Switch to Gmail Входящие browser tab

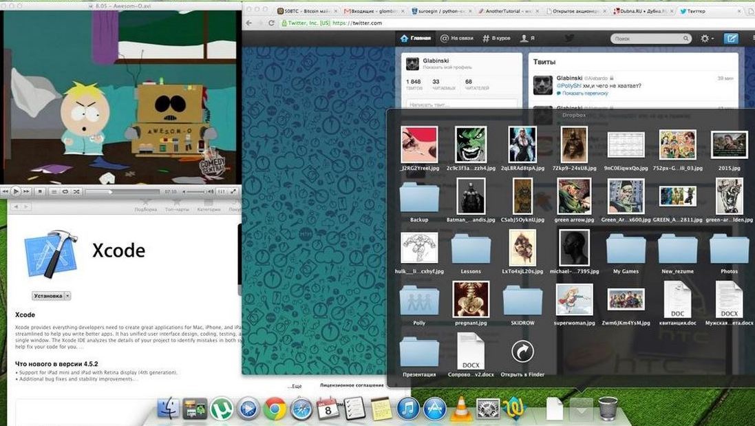point(373,10)
